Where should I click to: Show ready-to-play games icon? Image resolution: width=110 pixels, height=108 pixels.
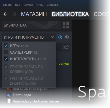67,37
